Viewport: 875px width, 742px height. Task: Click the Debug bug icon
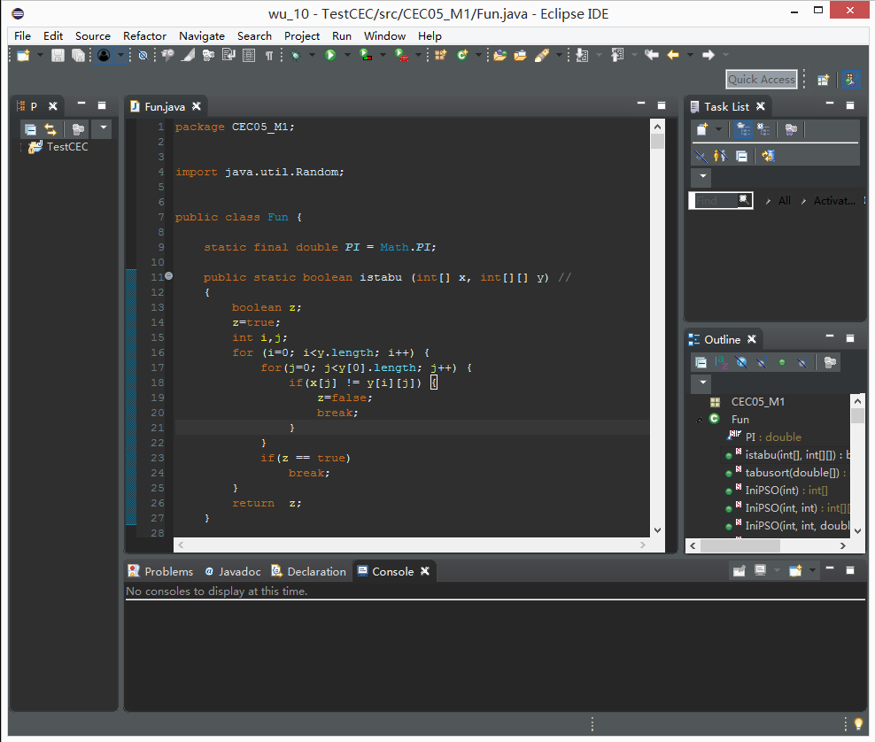click(x=296, y=55)
